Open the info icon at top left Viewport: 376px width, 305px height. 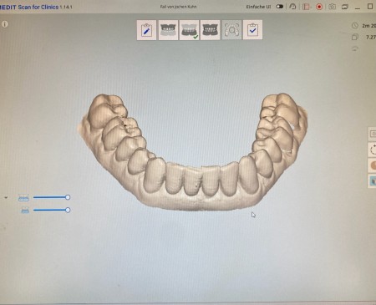pyautogui.click(x=5, y=24)
